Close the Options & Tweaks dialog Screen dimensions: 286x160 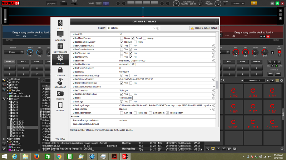216,22
